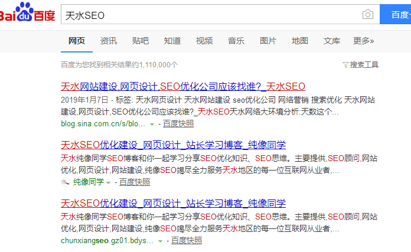Expand the 更多» menu
This screenshot has width=411, height=252.
(363, 41)
